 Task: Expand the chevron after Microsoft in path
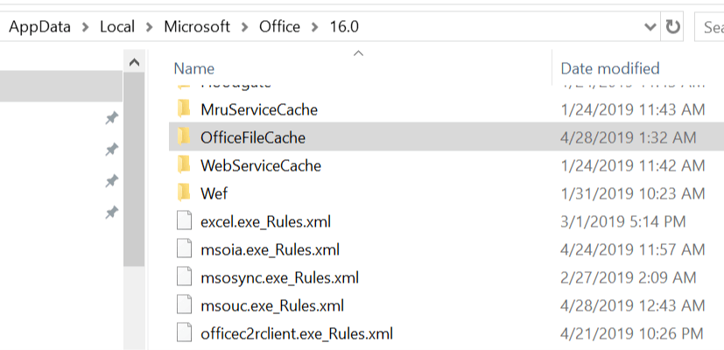pos(244,26)
